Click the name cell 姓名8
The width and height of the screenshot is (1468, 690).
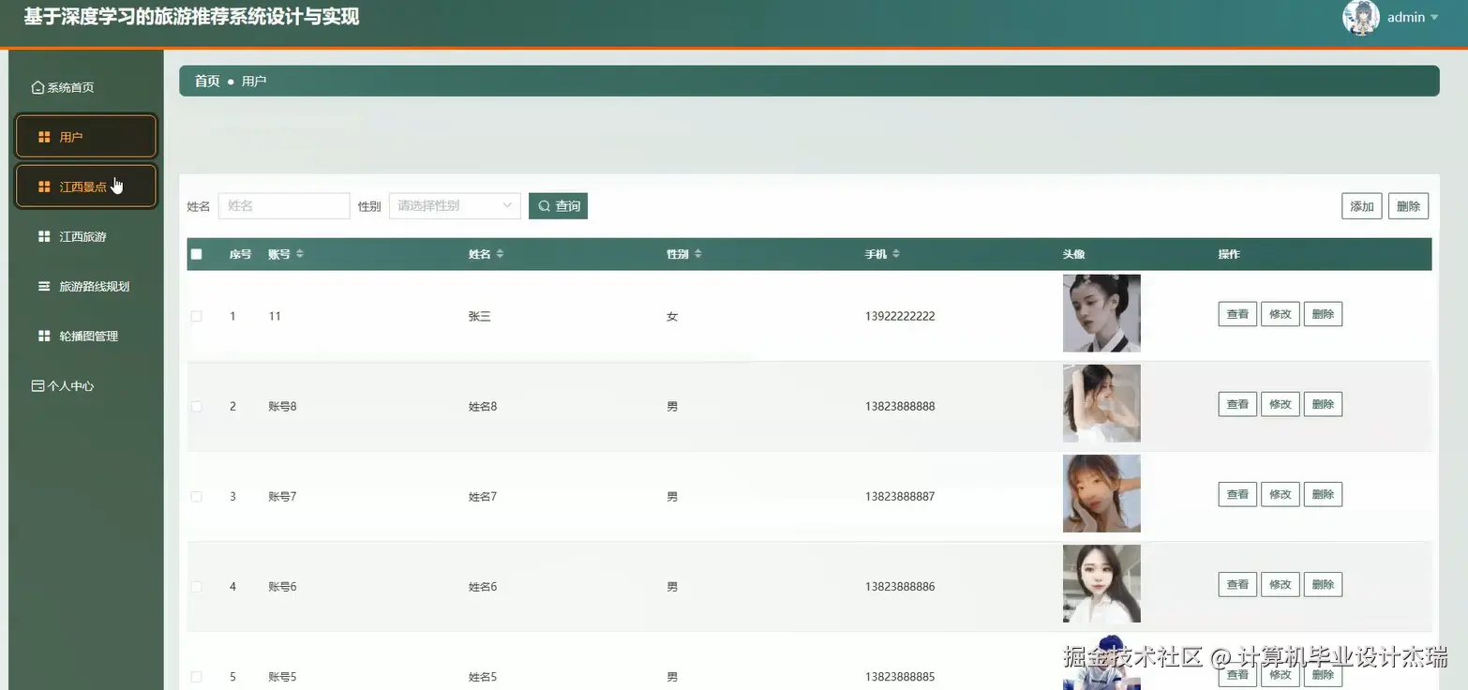click(x=483, y=406)
